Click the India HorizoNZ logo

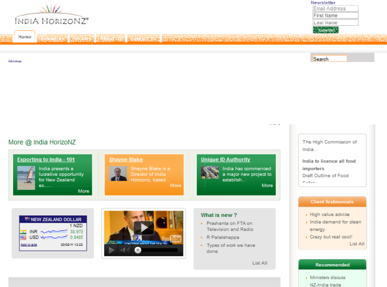[x=51, y=15]
